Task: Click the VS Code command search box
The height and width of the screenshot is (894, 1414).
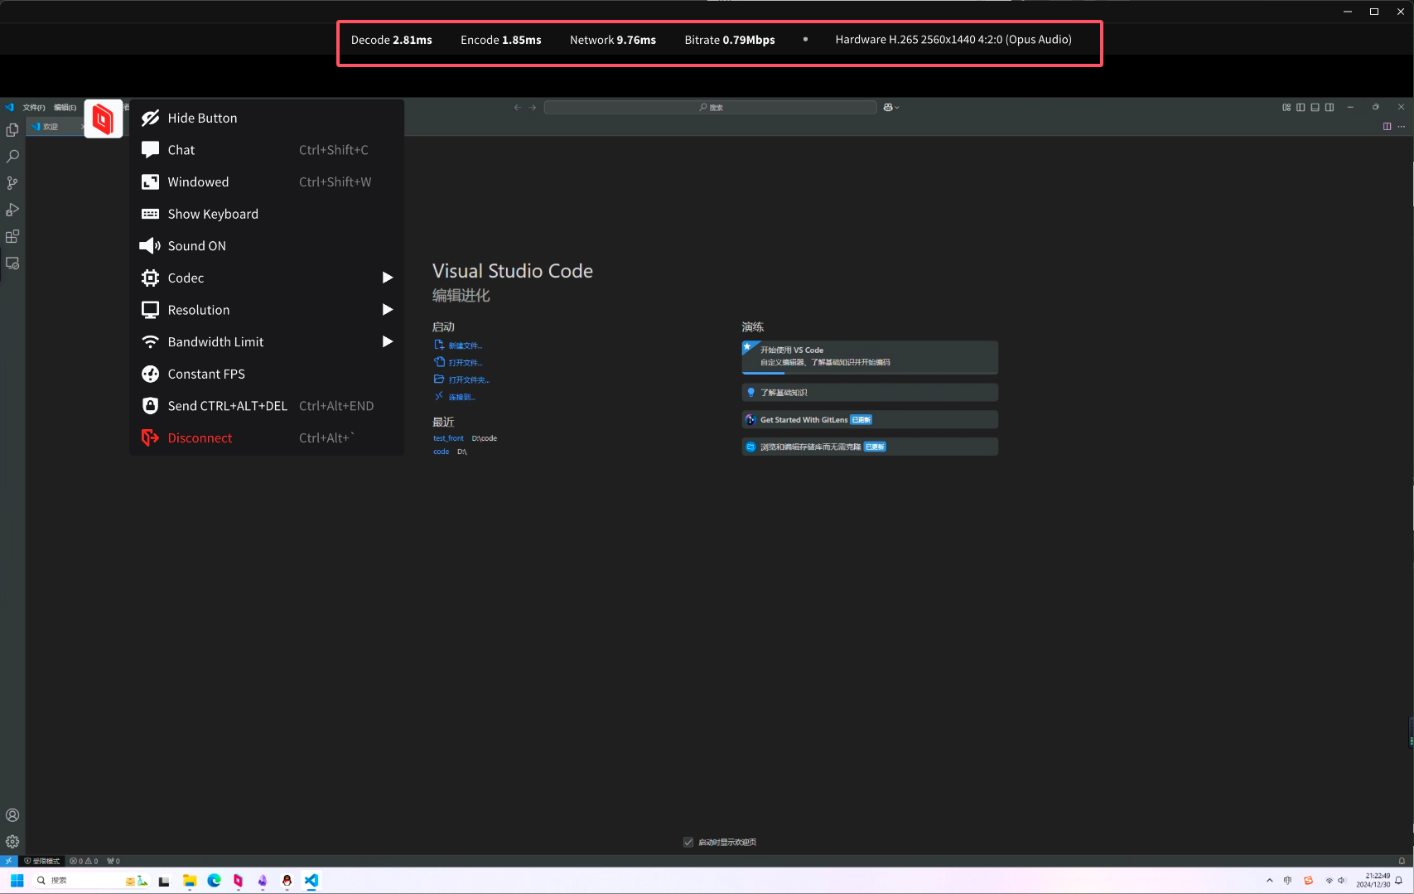Action: click(x=710, y=108)
